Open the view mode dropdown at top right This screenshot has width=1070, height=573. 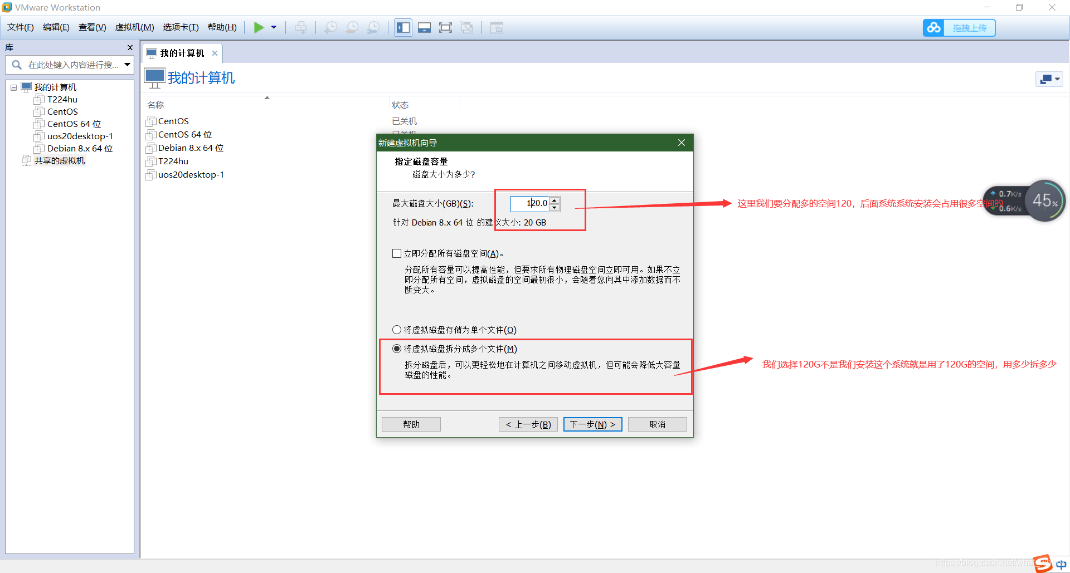tap(1049, 79)
